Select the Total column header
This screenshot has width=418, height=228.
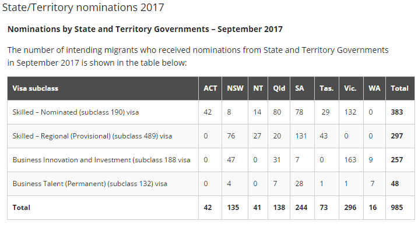click(x=399, y=88)
